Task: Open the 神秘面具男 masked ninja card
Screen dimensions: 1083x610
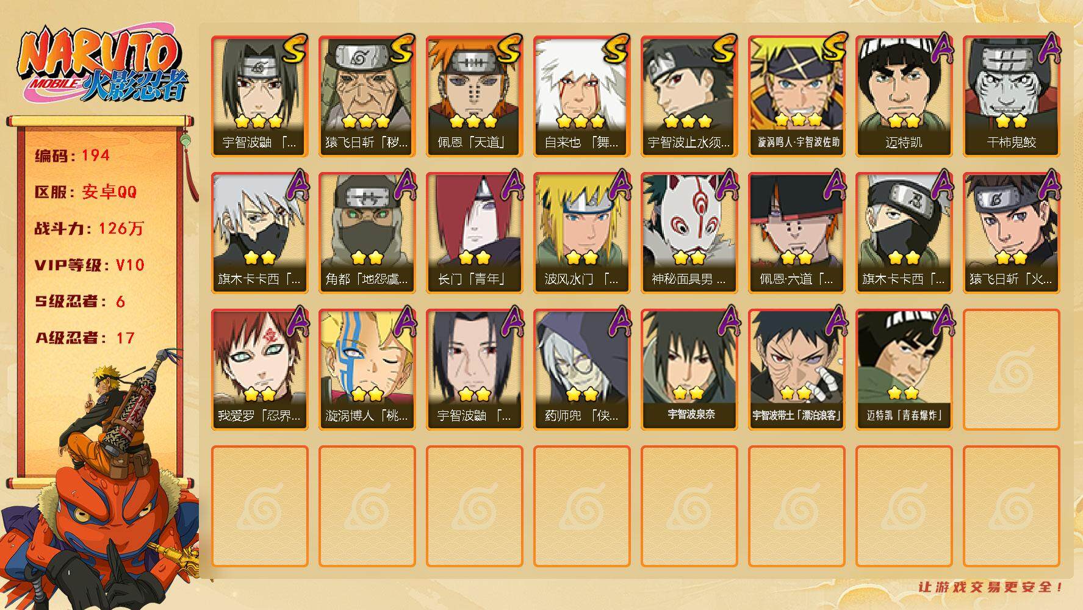Action: [x=689, y=232]
